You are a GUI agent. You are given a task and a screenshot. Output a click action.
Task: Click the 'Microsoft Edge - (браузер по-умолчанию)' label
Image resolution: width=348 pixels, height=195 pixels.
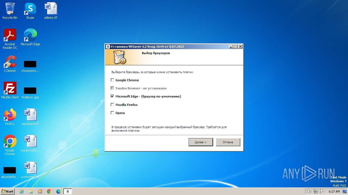[x=148, y=96]
